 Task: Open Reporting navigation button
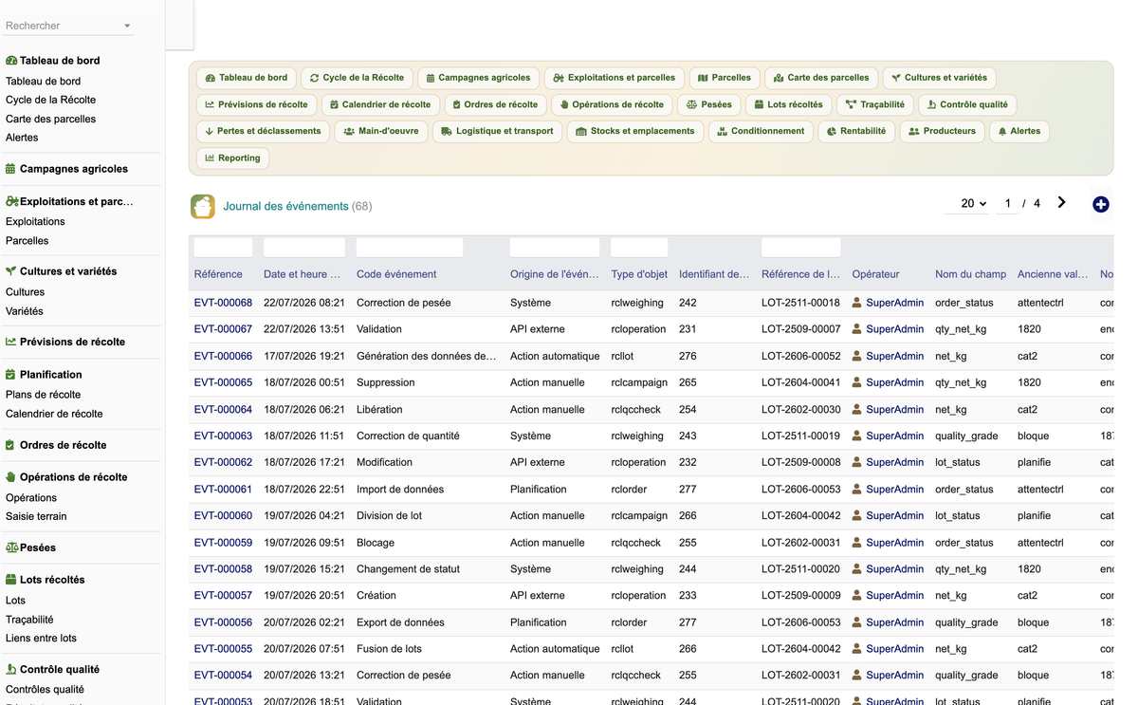click(232, 158)
